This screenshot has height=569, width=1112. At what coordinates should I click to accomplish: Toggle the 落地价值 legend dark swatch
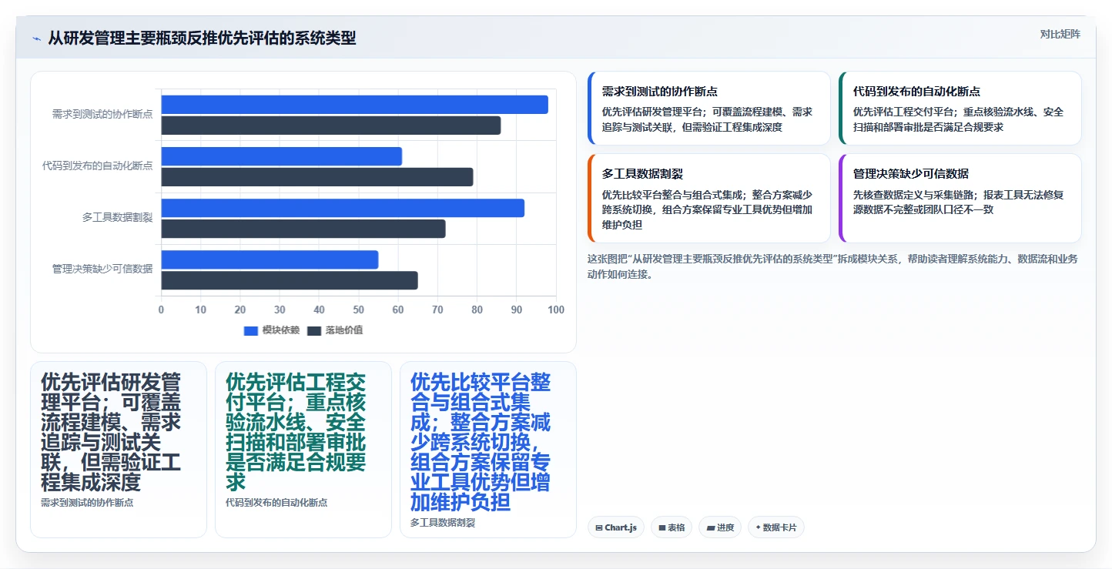[x=314, y=330]
